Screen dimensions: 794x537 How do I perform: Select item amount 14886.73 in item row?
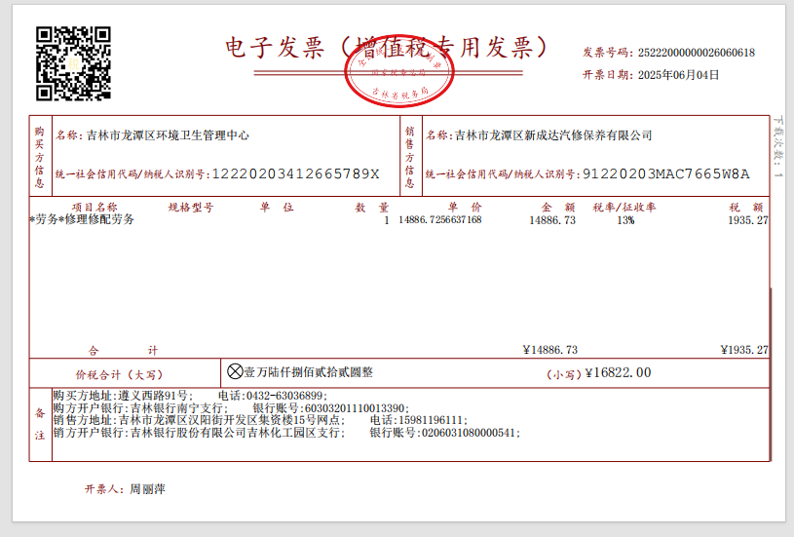(x=552, y=220)
